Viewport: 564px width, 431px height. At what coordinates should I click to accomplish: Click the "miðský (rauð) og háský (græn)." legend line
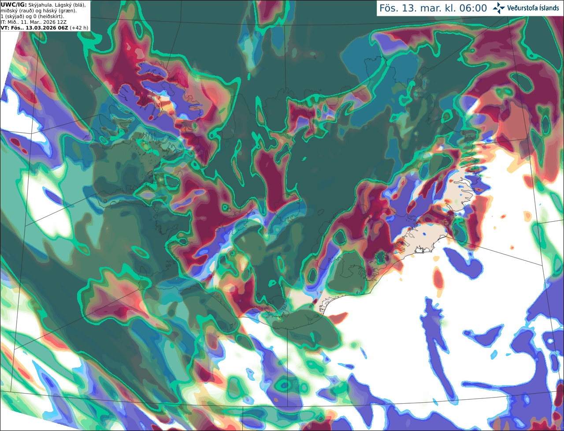[38, 11]
